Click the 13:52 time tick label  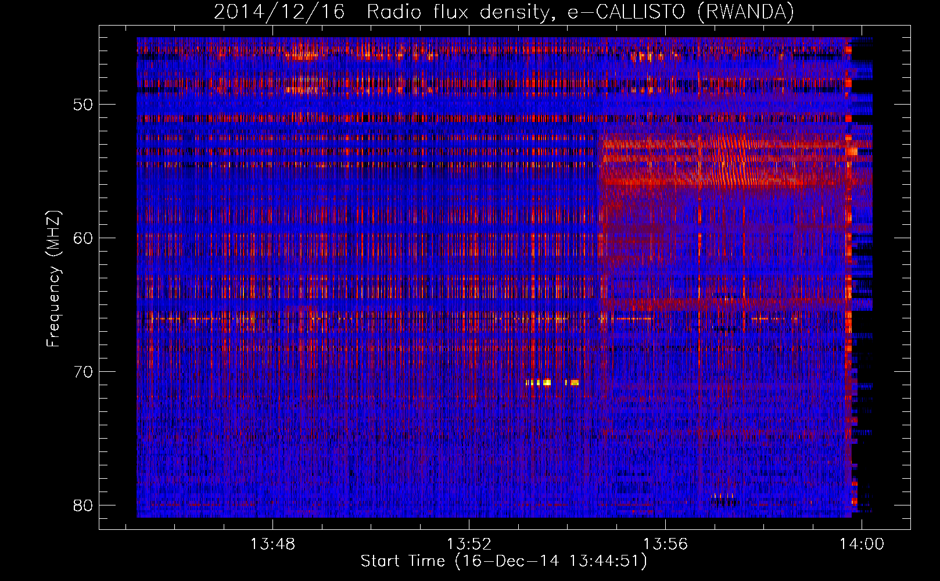click(x=469, y=544)
